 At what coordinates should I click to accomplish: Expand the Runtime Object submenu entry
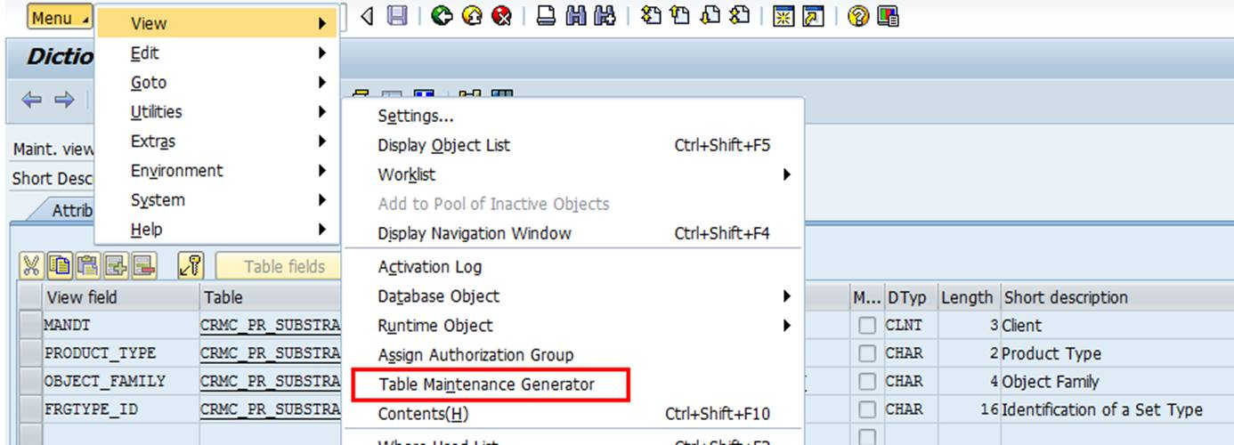(x=573, y=325)
